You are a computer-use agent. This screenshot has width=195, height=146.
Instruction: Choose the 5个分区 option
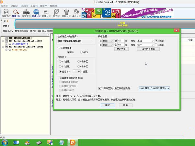click(60, 67)
